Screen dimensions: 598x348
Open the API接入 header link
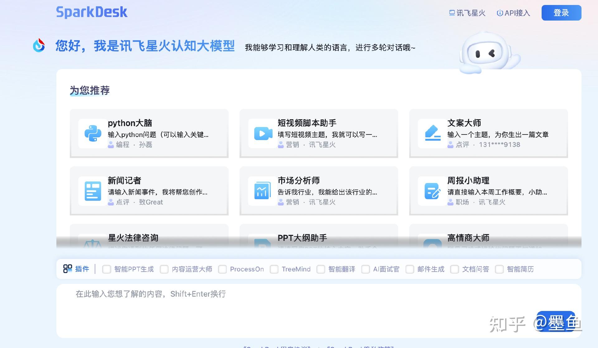pos(513,13)
